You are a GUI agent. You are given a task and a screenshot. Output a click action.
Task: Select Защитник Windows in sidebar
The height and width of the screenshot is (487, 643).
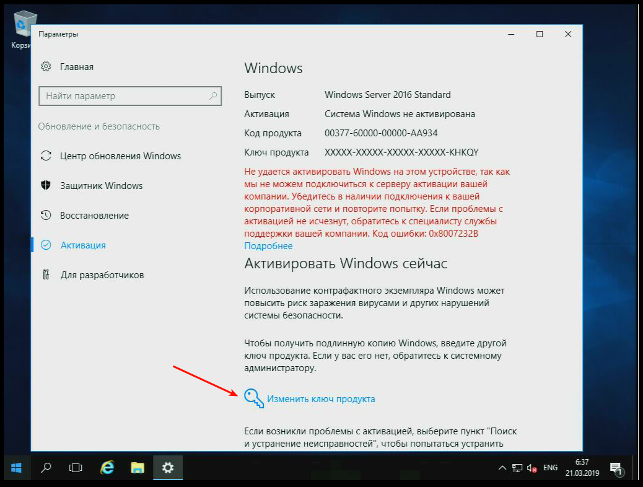coord(101,186)
